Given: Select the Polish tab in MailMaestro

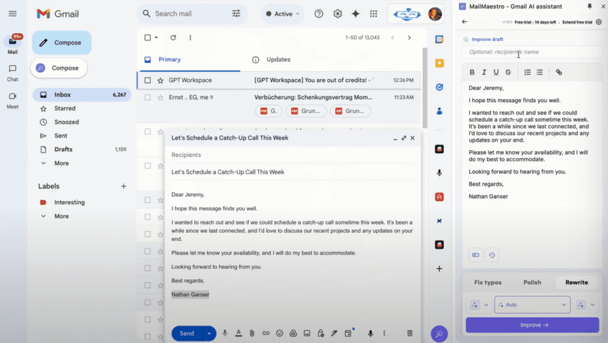Looking at the screenshot, I should [532, 282].
